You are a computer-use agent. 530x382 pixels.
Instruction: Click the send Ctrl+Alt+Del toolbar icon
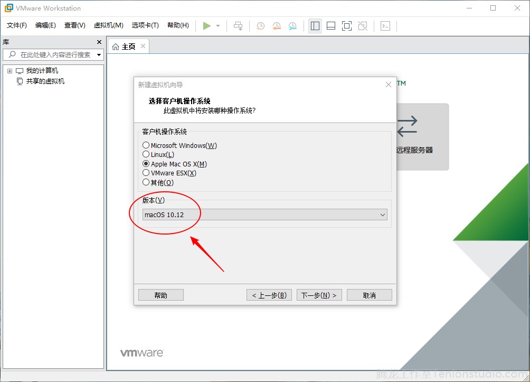238,26
